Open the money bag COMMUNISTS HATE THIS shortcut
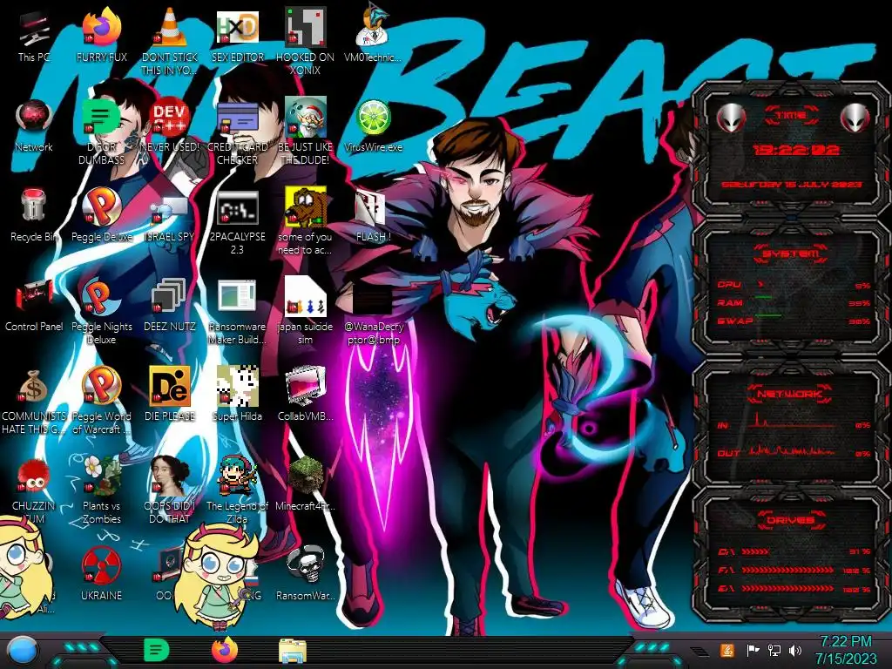This screenshot has height=669, width=892. click(x=34, y=401)
